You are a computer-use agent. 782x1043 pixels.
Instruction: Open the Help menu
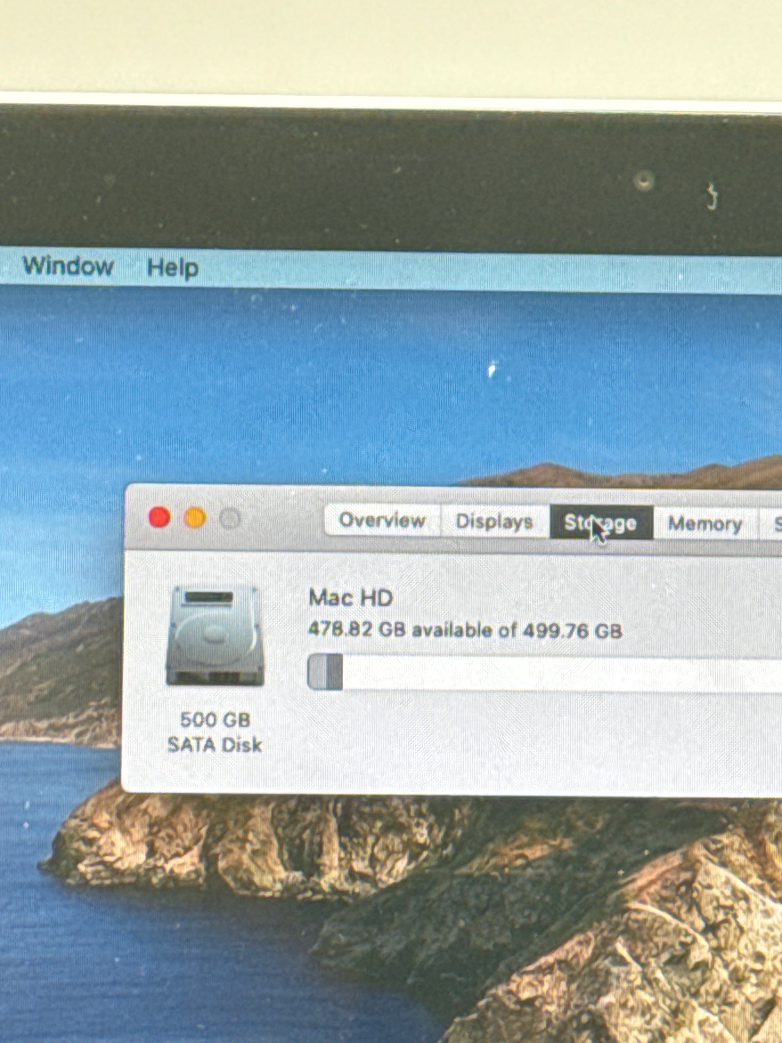tap(172, 268)
